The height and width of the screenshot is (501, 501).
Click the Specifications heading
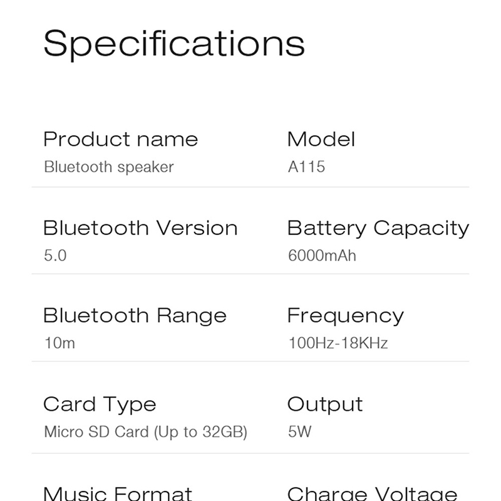[173, 44]
